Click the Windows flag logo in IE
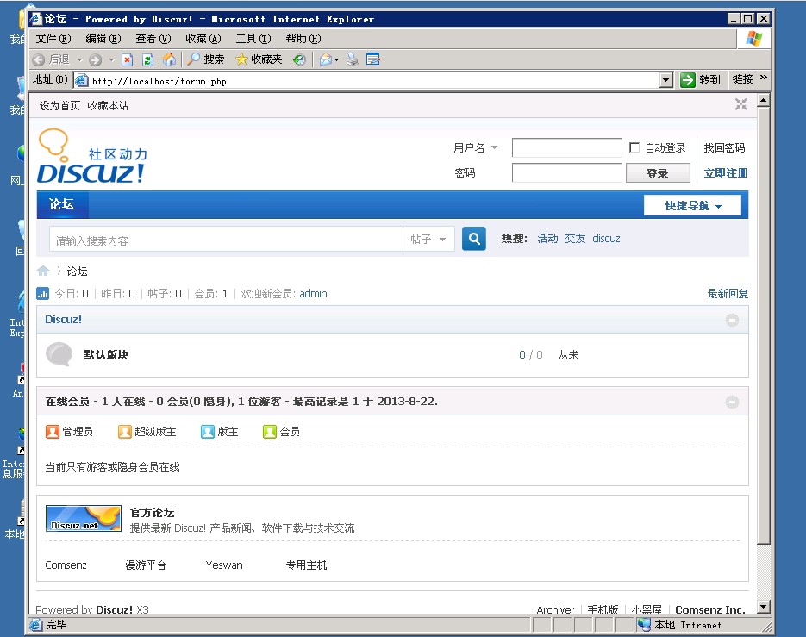The height and width of the screenshot is (637, 806). click(x=754, y=39)
